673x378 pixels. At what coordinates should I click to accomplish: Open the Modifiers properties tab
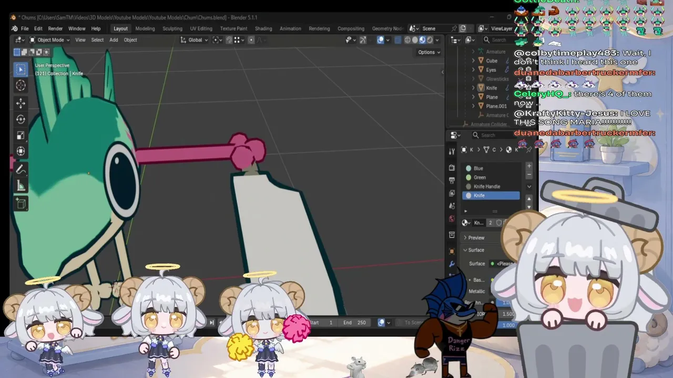(x=452, y=264)
